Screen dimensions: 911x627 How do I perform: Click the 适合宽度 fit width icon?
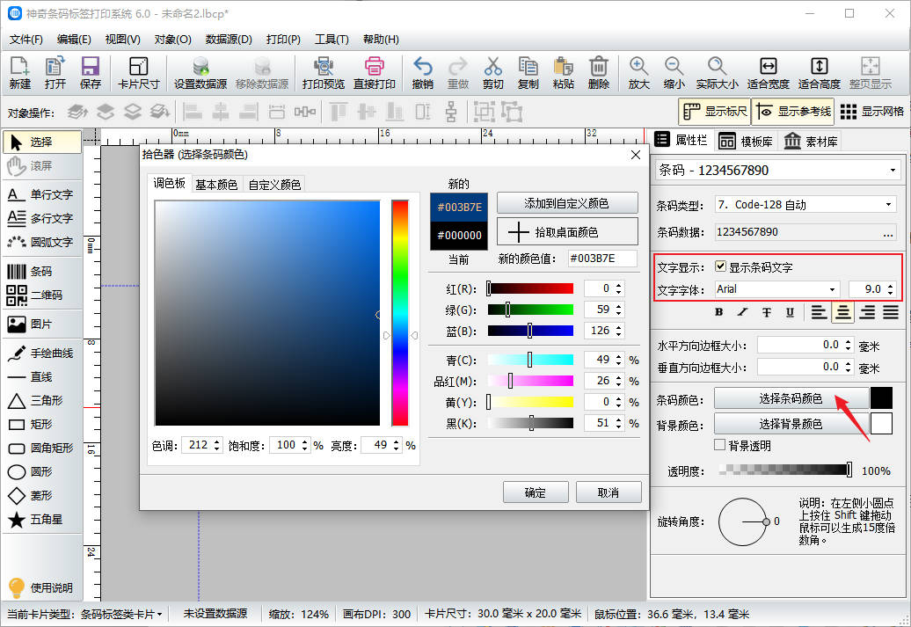point(768,73)
